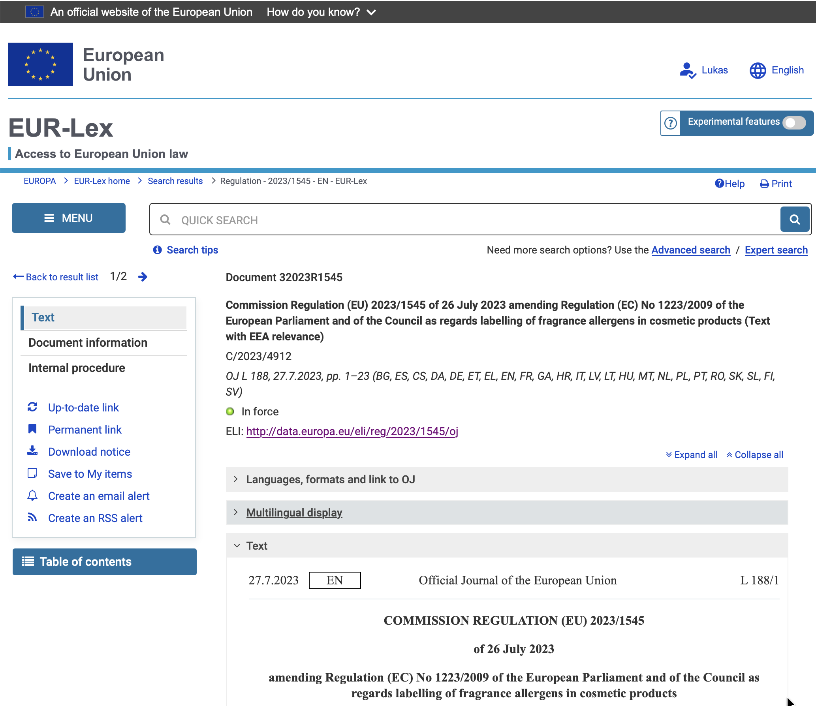Click the European Union flag logo
This screenshot has width=816, height=706.
click(x=40, y=64)
